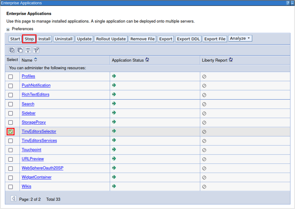Check the Profiles application checkbox

(11, 77)
